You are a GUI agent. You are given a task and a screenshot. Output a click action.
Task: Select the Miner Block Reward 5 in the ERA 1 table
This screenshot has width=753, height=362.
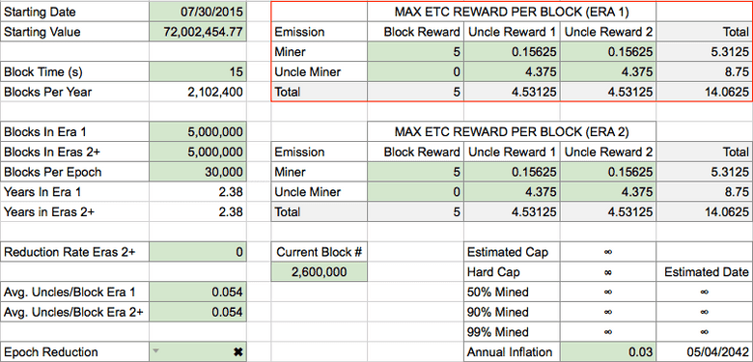click(415, 52)
